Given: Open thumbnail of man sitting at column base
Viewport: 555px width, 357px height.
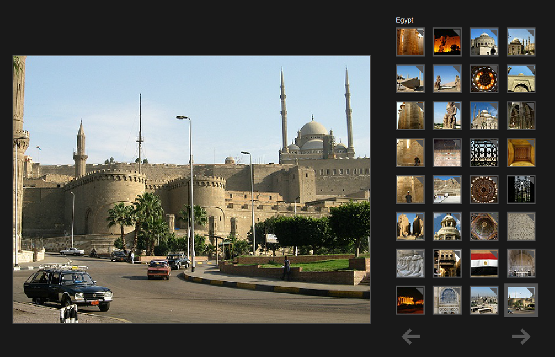Looking at the screenshot, I should [410, 152].
